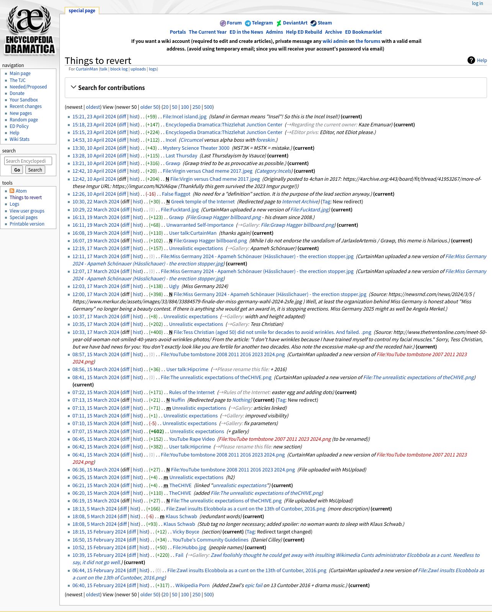Open Wiki Stats navigation link

(20, 139)
